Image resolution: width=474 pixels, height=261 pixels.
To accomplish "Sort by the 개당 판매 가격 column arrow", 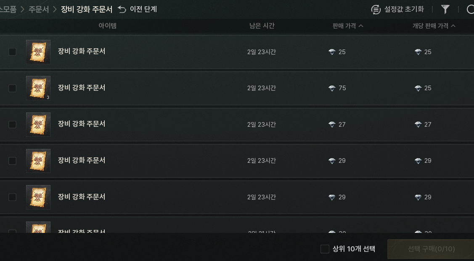I will [x=453, y=26].
